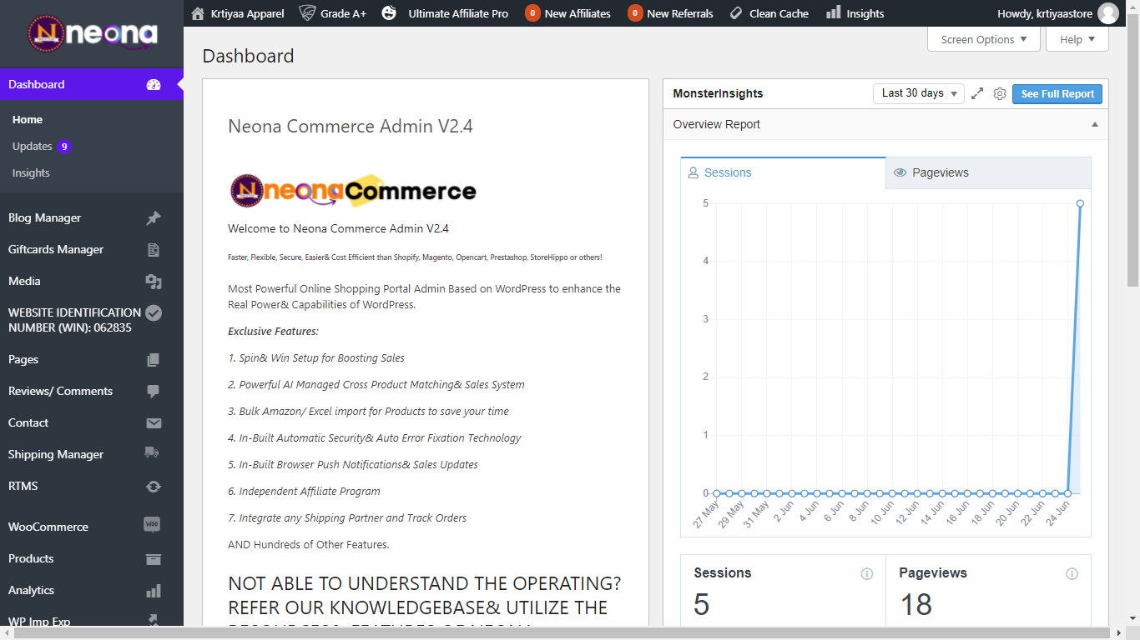This screenshot has height=640, width=1140.
Task: Go to Home in the Dashboard submenu
Action: pos(28,119)
